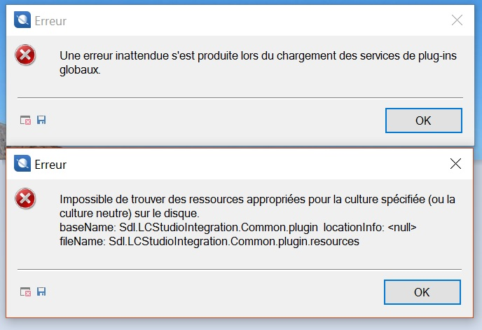Click the red error icon beside the ressources appropriées message

tap(25, 198)
